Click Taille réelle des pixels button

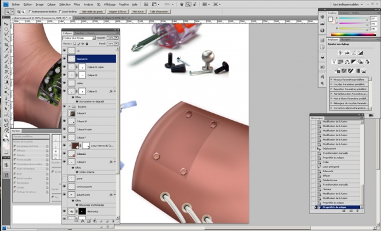click(x=92, y=11)
